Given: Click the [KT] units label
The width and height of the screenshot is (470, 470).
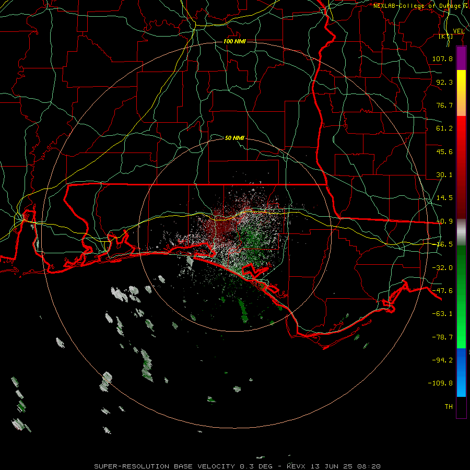Looking at the screenshot, I should pyautogui.click(x=446, y=36).
